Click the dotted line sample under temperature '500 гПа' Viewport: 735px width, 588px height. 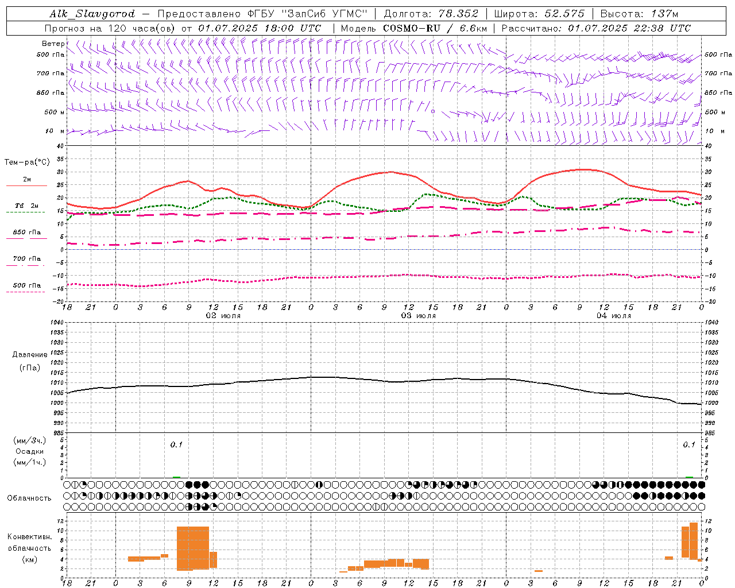pyautogui.click(x=26, y=292)
